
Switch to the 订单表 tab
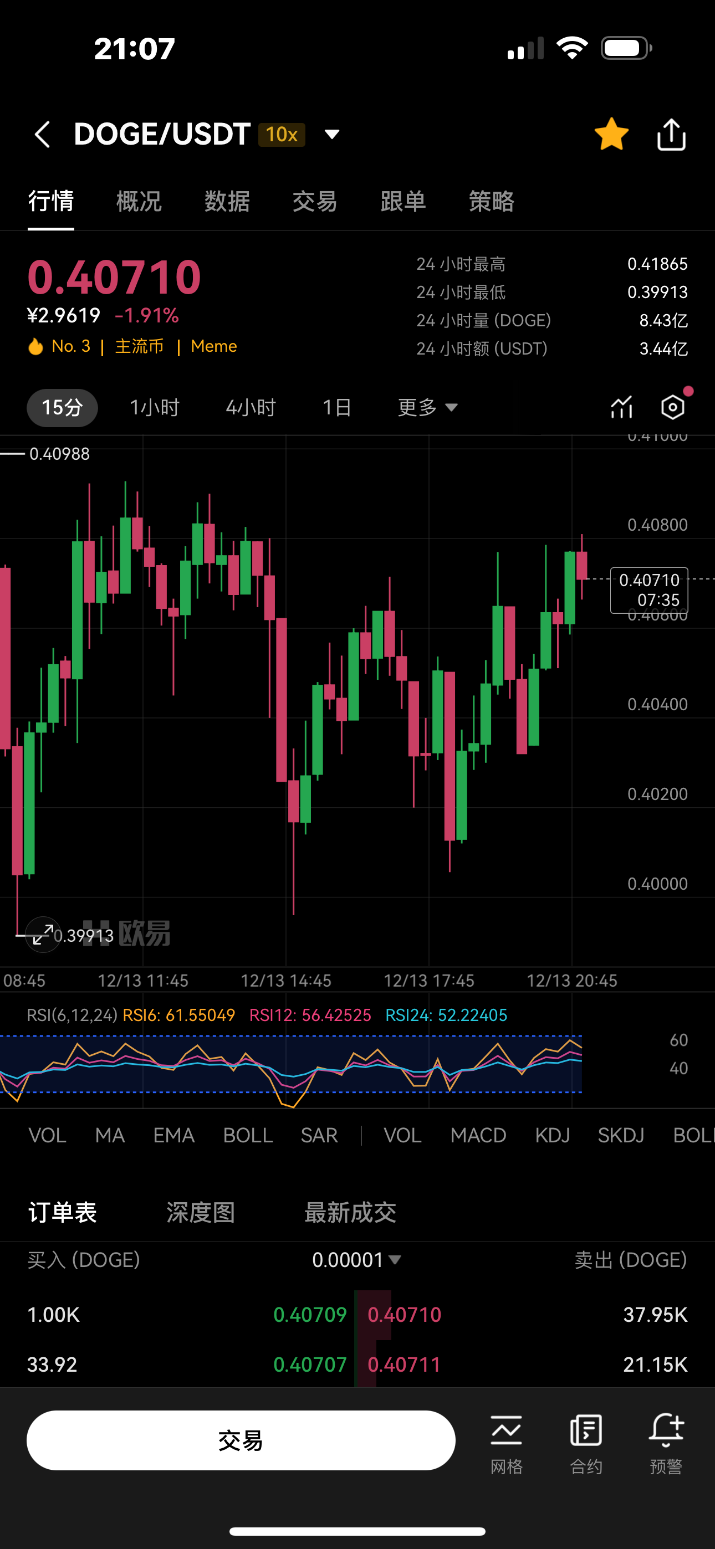click(63, 1212)
